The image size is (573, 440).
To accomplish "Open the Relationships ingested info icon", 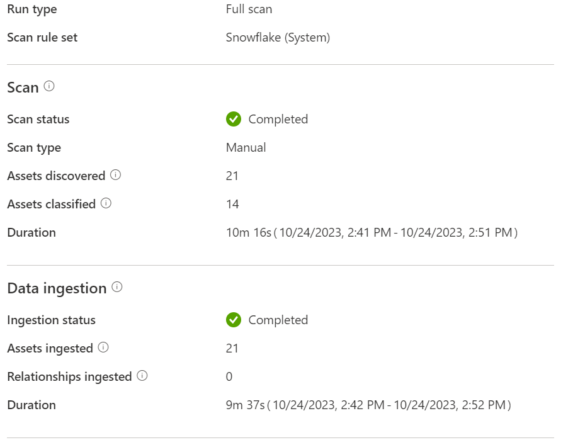I will [x=142, y=376].
